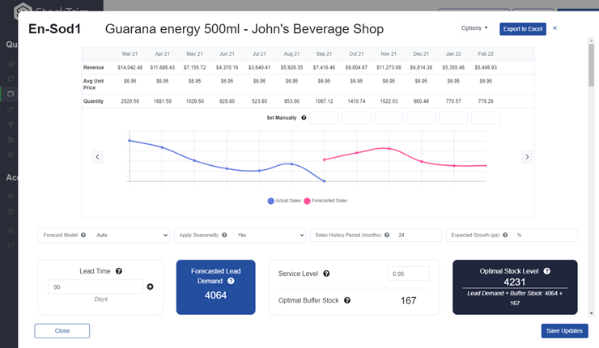599x348 pixels.
Task: Click the Forecast Model help icon
Action: (83, 235)
